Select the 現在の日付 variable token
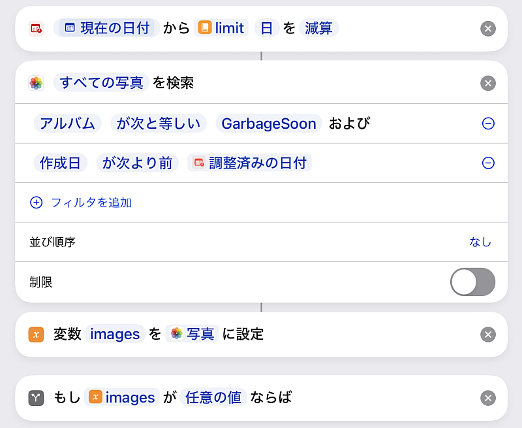522x428 pixels. (106, 27)
